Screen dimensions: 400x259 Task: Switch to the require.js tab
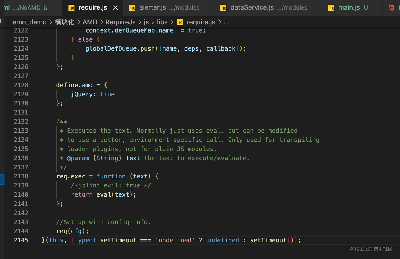click(93, 8)
